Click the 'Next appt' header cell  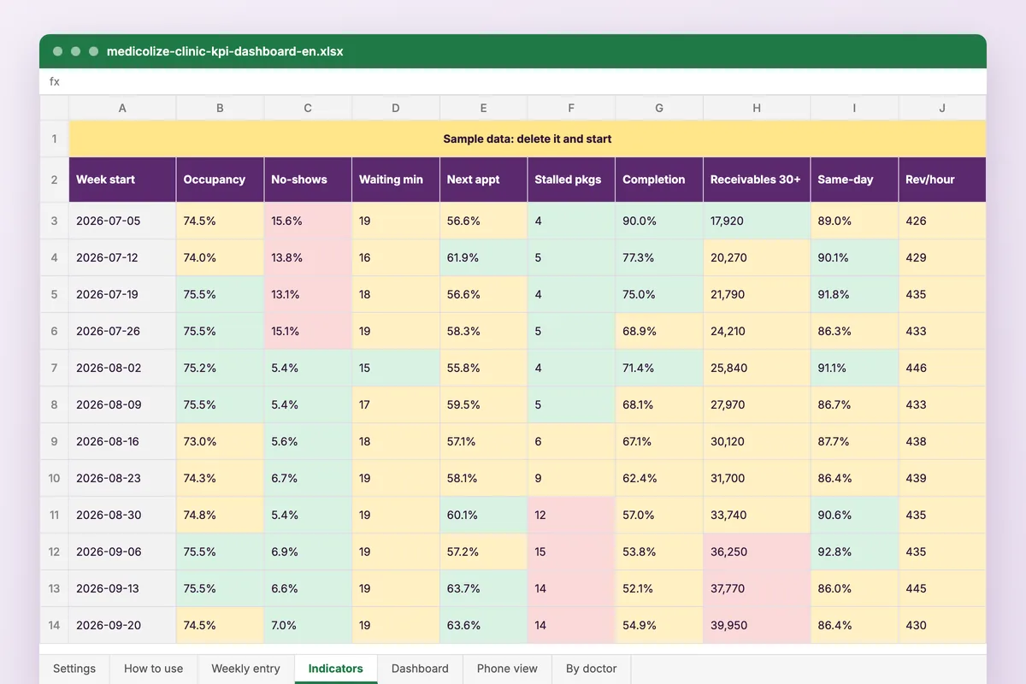tap(483, 180)
